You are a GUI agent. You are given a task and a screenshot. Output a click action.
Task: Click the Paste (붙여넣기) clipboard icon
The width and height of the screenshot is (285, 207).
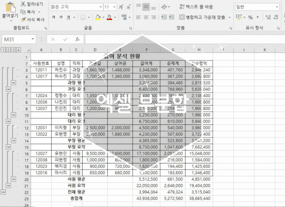pos(10,7)
